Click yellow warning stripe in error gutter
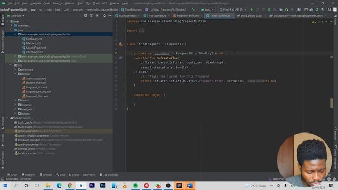This screenshot has width=338, height=190. [x=332, y=57]
